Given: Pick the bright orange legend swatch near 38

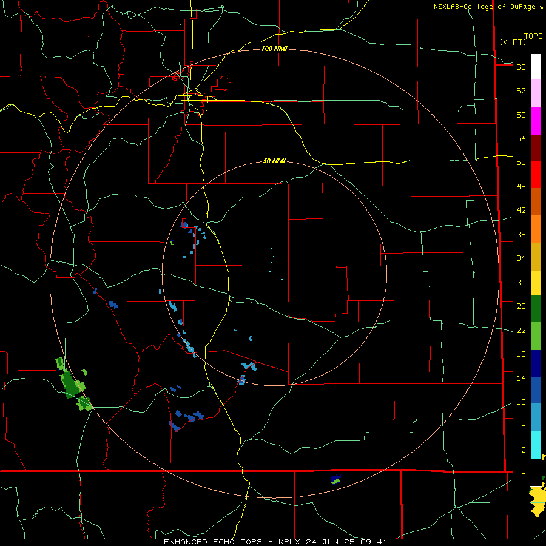Looking at the screenshot, I should pyautogui.click(x=536, y=229).
